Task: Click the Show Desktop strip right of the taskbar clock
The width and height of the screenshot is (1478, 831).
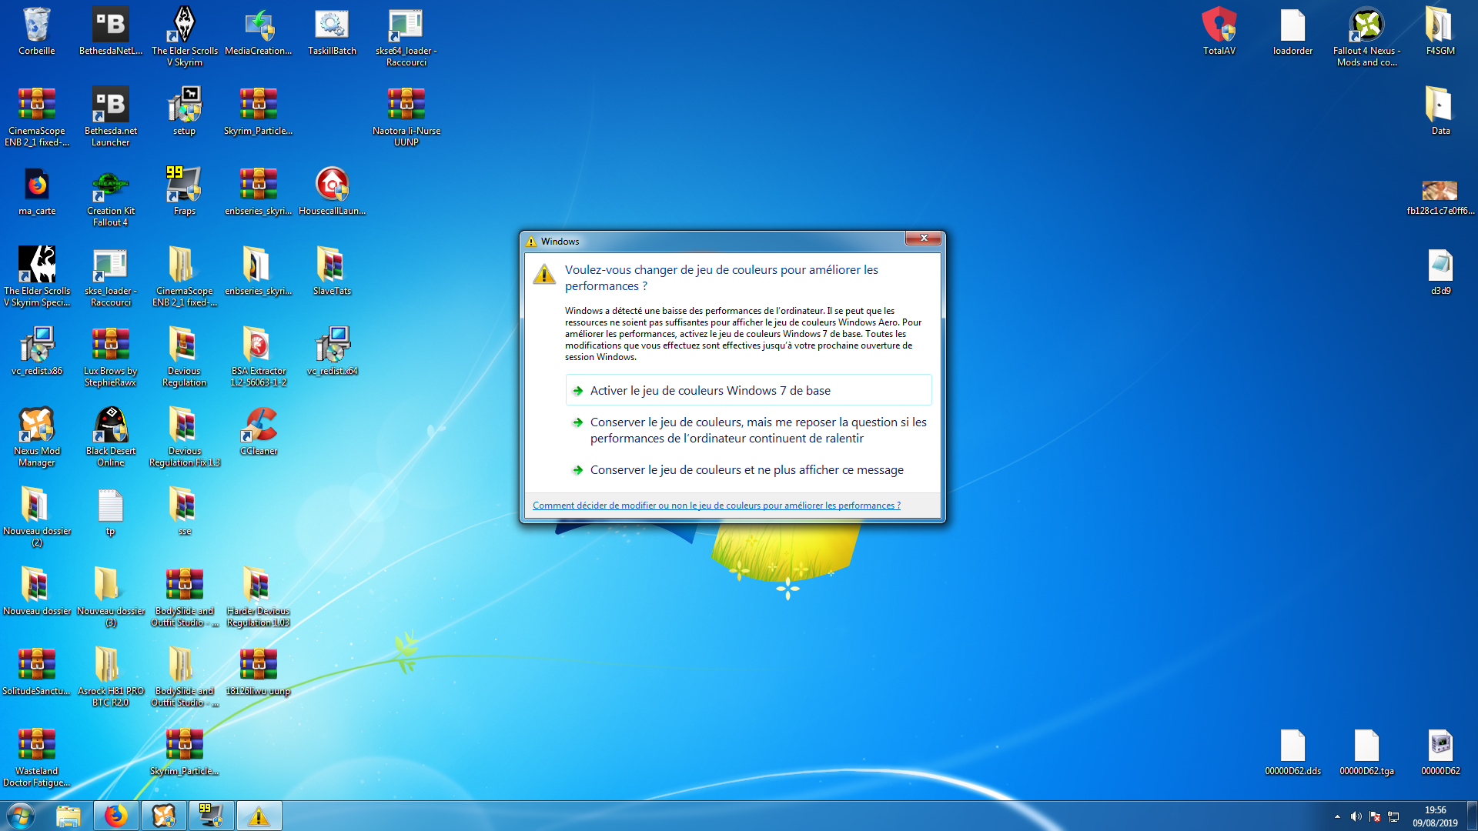Action: click(1472, 816)
